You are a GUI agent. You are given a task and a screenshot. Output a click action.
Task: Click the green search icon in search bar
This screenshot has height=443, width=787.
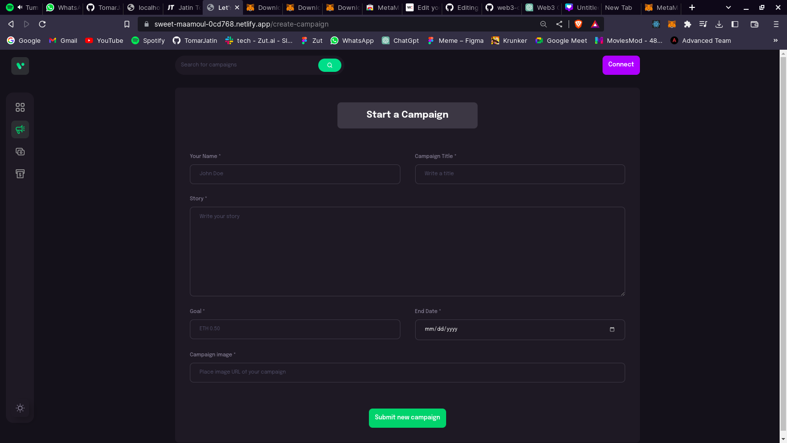(x=329, y=64)
